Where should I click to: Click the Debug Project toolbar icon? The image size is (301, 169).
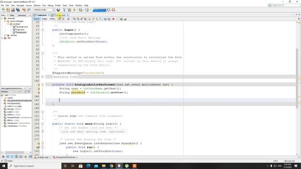tap(80, 10)
